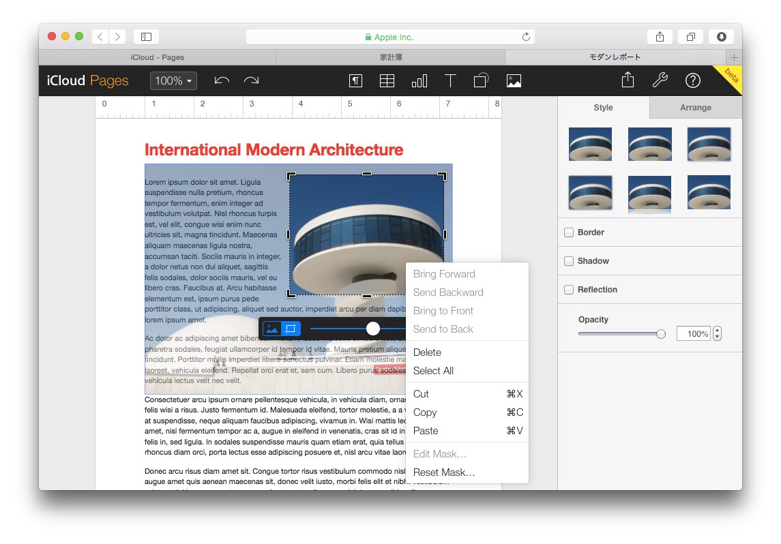The image size is (781, 544).
Task: Insert a text paragraph style icon
Action: point(355,80)
